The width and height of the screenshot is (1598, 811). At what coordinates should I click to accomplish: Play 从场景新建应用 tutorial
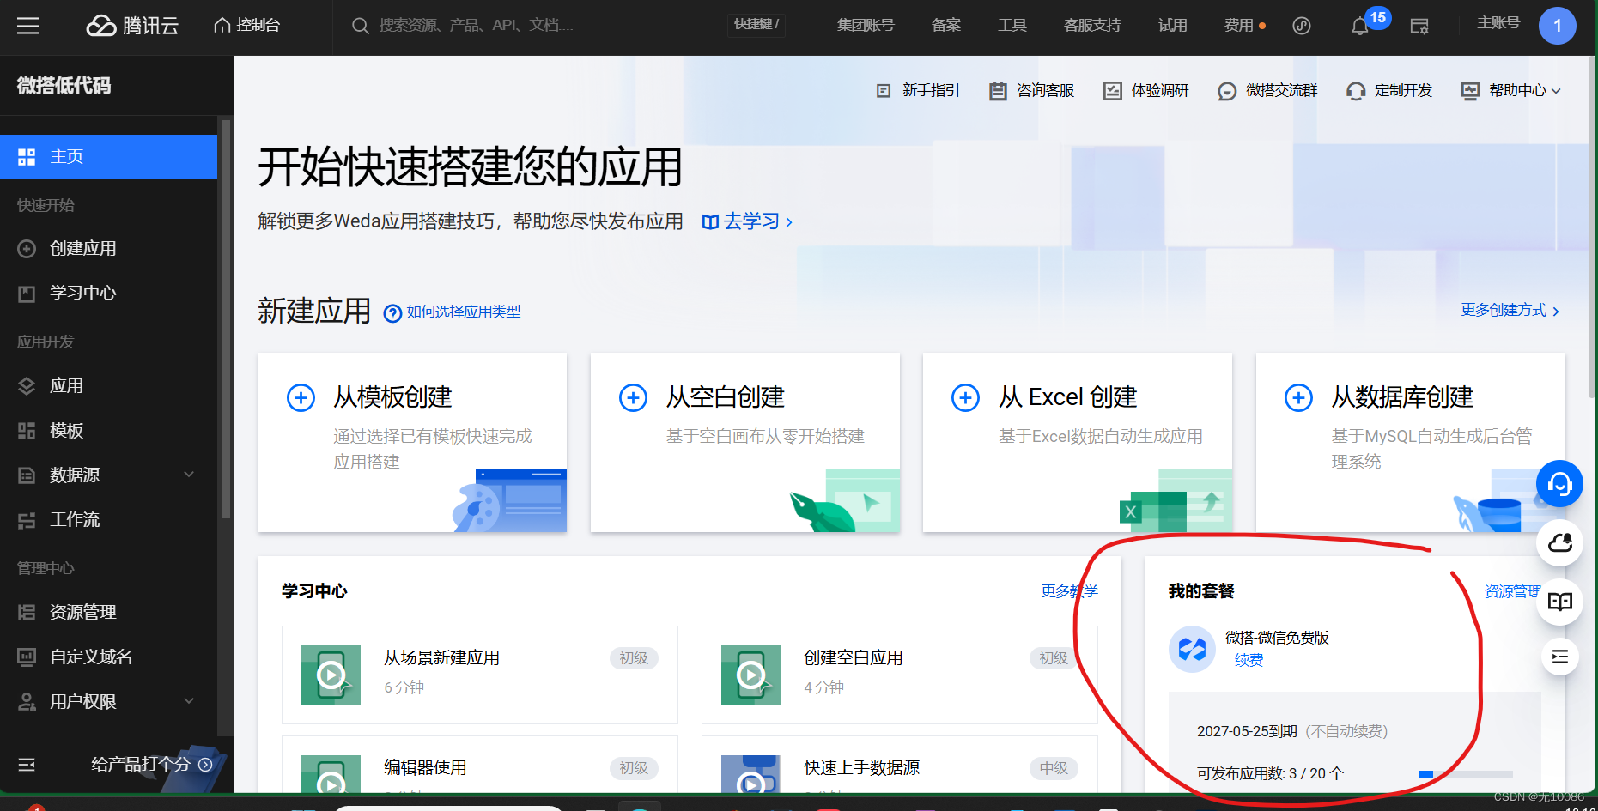(x=331, y=675)
